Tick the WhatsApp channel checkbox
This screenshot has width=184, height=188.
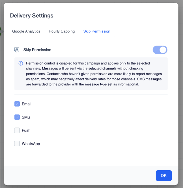17,144
